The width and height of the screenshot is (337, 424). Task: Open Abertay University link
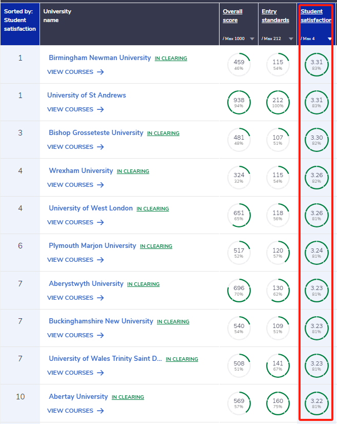pos(78,396)
